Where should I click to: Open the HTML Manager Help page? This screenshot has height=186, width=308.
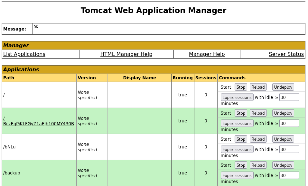tap(126, 54)
